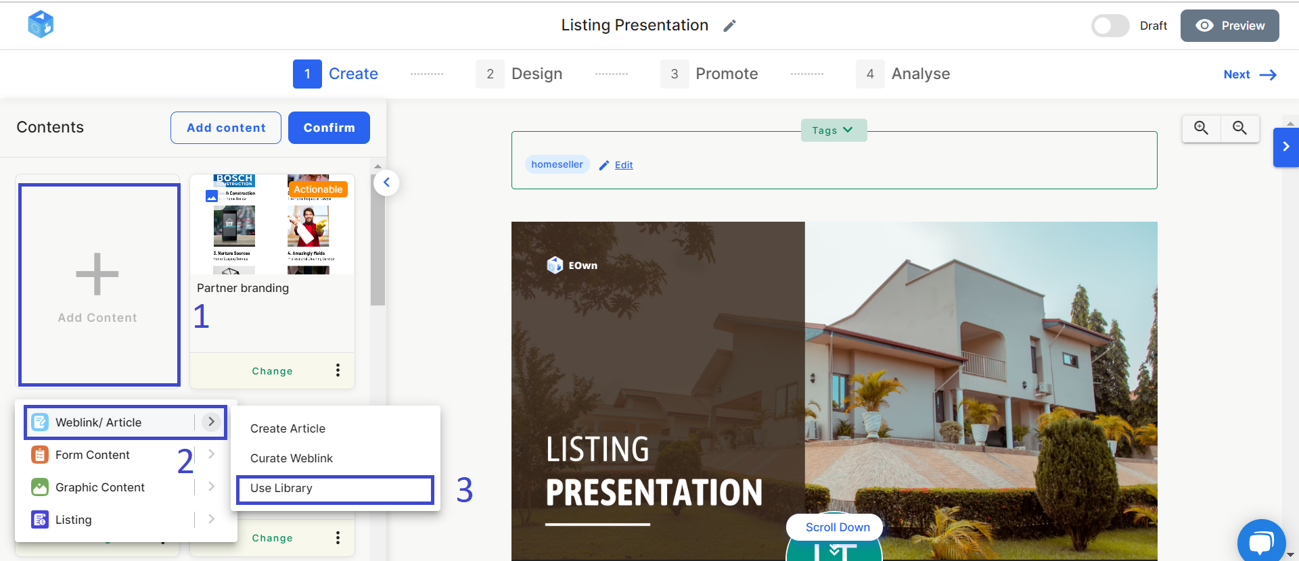
Task: Edit the Listing Presentation title pencil icon
Action: coord(729,26)
